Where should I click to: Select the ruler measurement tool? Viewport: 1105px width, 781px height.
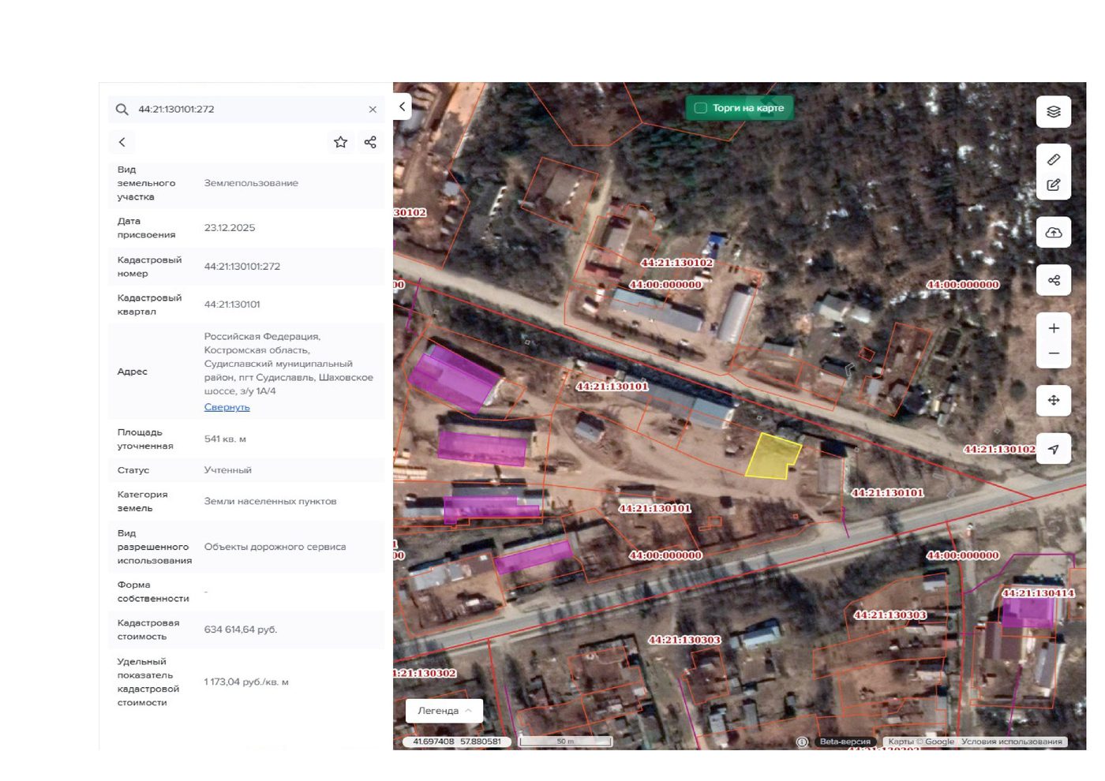(x=1054, y=159)
